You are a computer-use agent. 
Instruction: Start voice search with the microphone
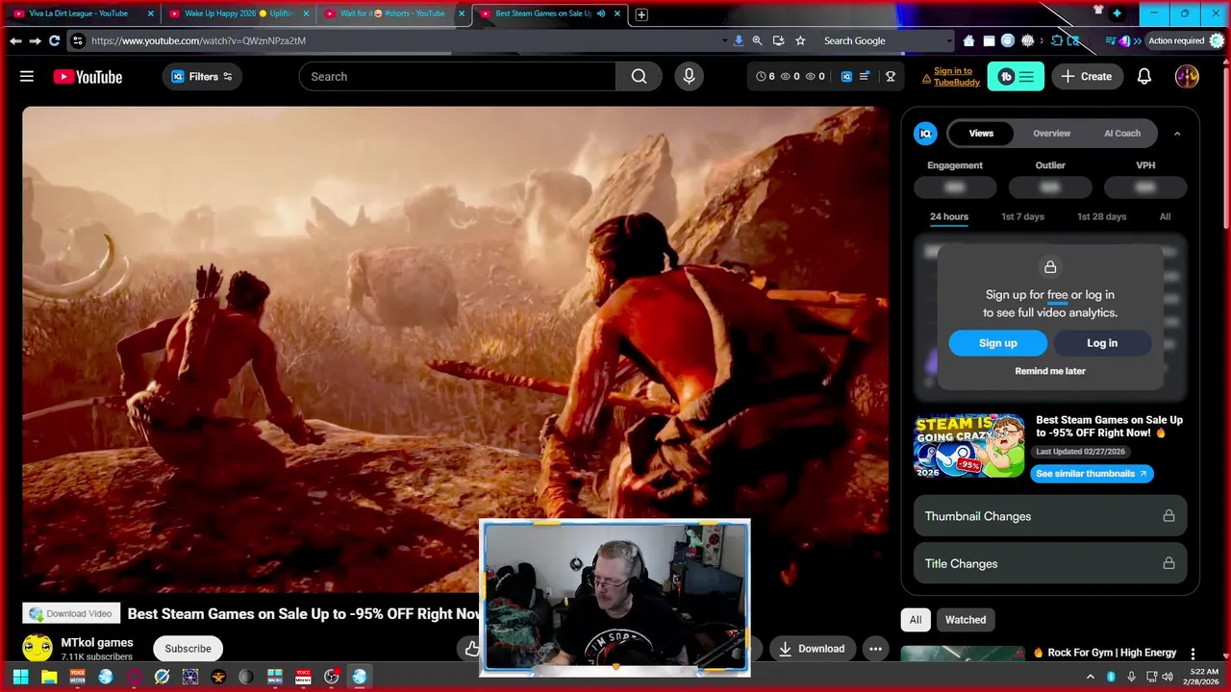coord(689,77)
